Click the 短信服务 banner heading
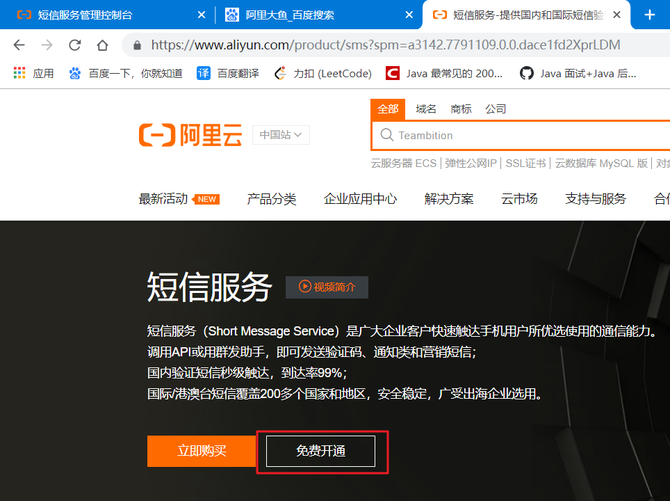This screenshot has width=670, height=501. pos(209,287)
